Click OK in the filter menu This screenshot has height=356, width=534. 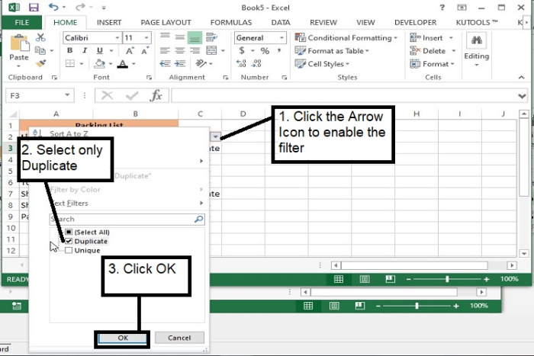pyautogui.click(x=123, y=338)
